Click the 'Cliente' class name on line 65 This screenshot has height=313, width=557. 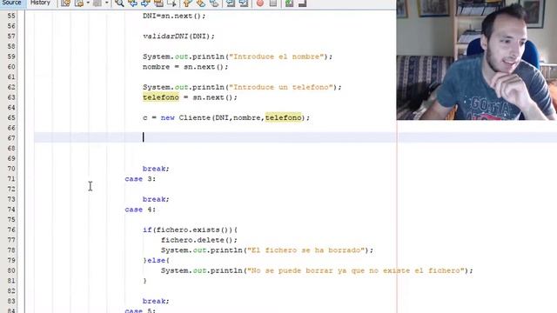195,118
